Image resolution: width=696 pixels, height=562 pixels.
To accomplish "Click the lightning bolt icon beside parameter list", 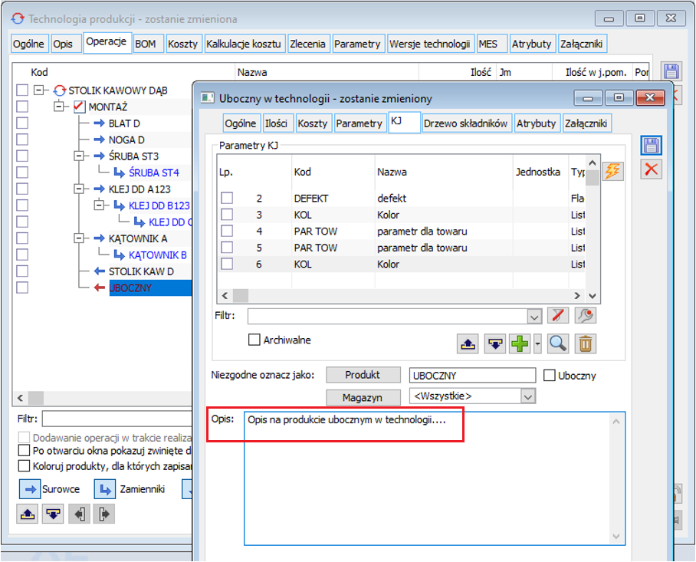I will pyautogui.click(x=612, y=171).
